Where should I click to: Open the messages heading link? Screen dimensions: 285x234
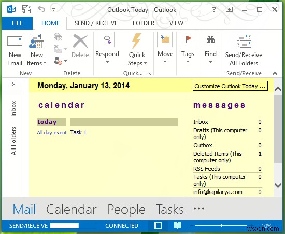[219, 105]
